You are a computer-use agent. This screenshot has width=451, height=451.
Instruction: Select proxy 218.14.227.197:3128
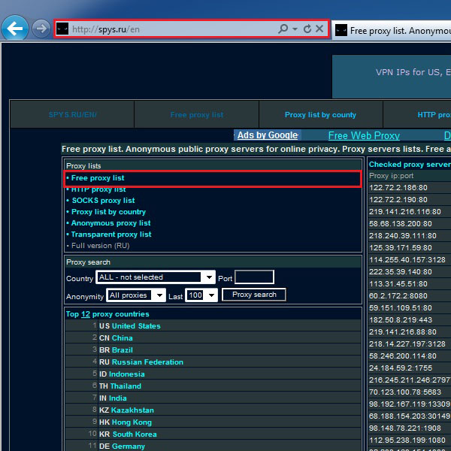click(407, 344)
